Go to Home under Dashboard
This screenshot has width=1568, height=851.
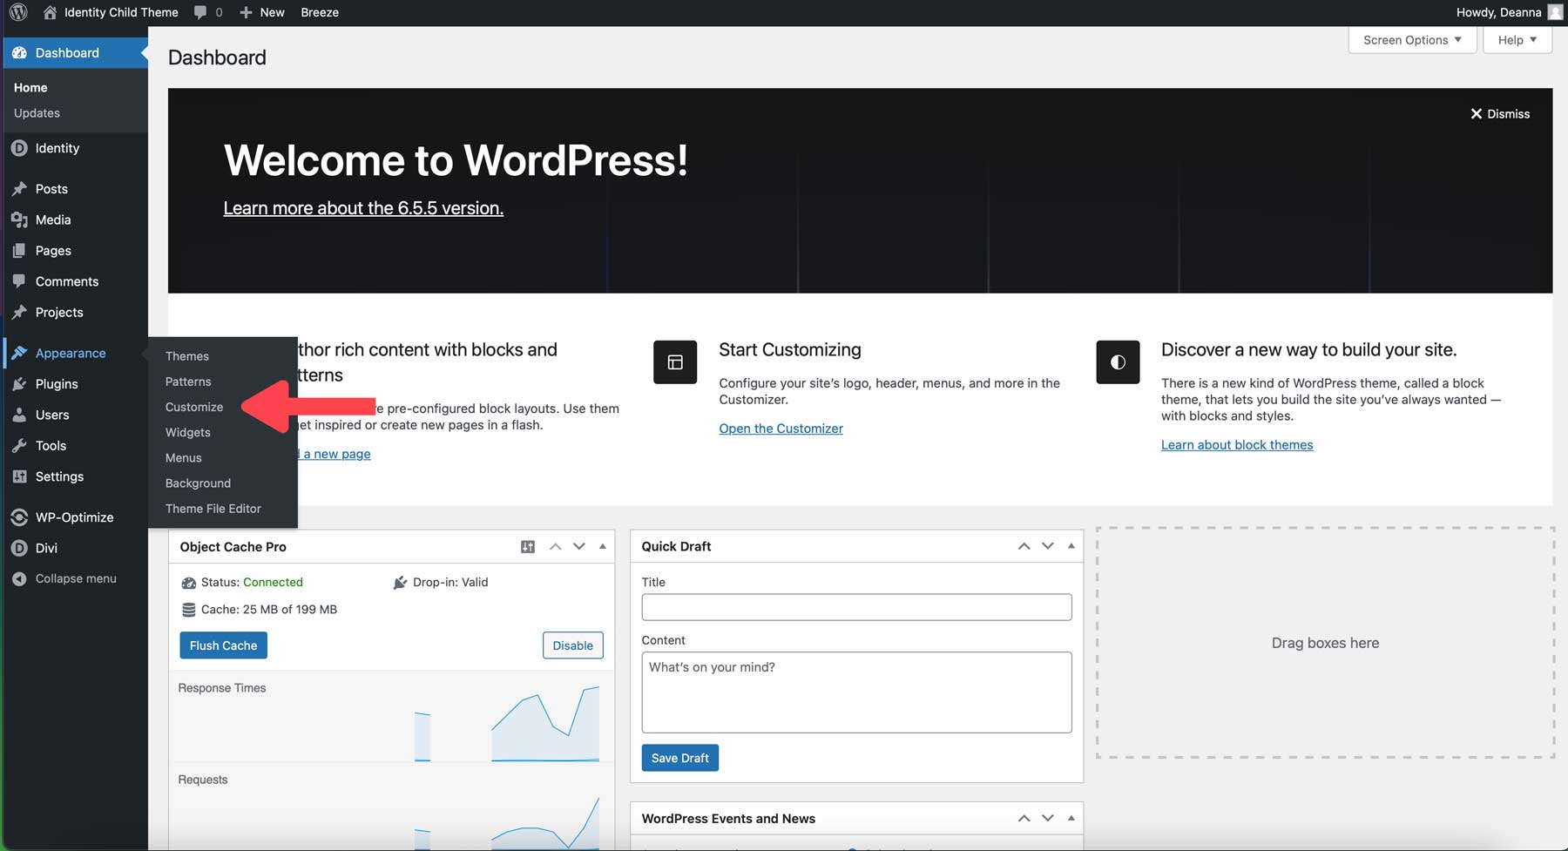tap(30, 88)
